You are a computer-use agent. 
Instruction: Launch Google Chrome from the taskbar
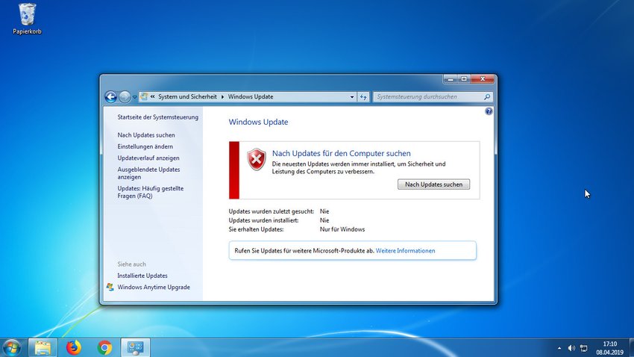pyautogui.click(x=104, y=348)
